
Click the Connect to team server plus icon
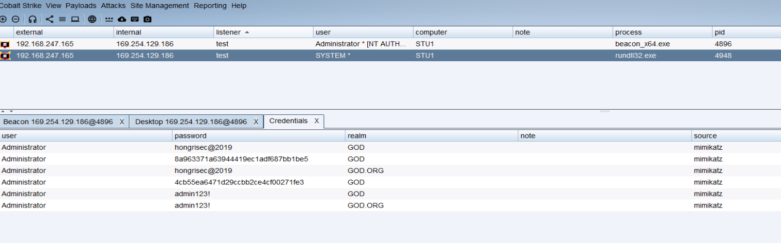pyautogui.click(x=3, y=19)
